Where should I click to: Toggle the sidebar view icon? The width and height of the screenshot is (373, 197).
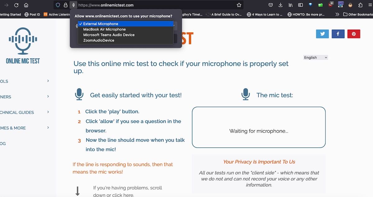(301, 5)
